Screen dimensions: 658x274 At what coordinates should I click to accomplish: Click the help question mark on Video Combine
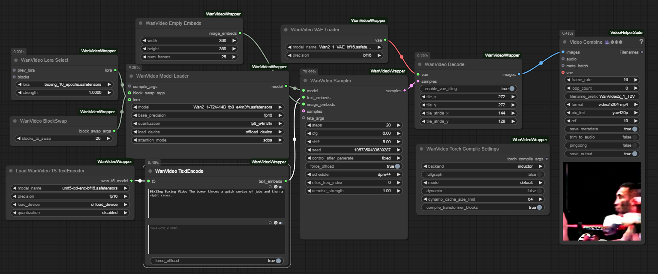coord(641,42)
